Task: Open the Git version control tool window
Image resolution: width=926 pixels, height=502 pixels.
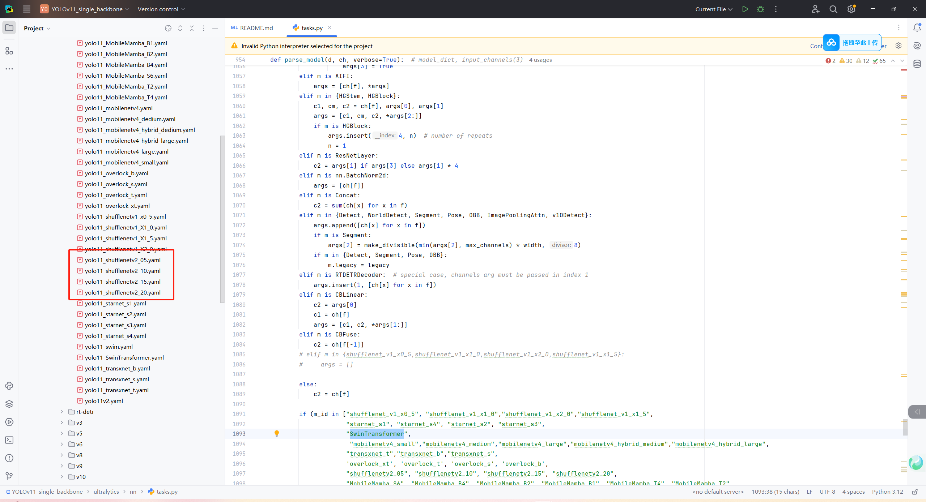Action: pos(9,476)
